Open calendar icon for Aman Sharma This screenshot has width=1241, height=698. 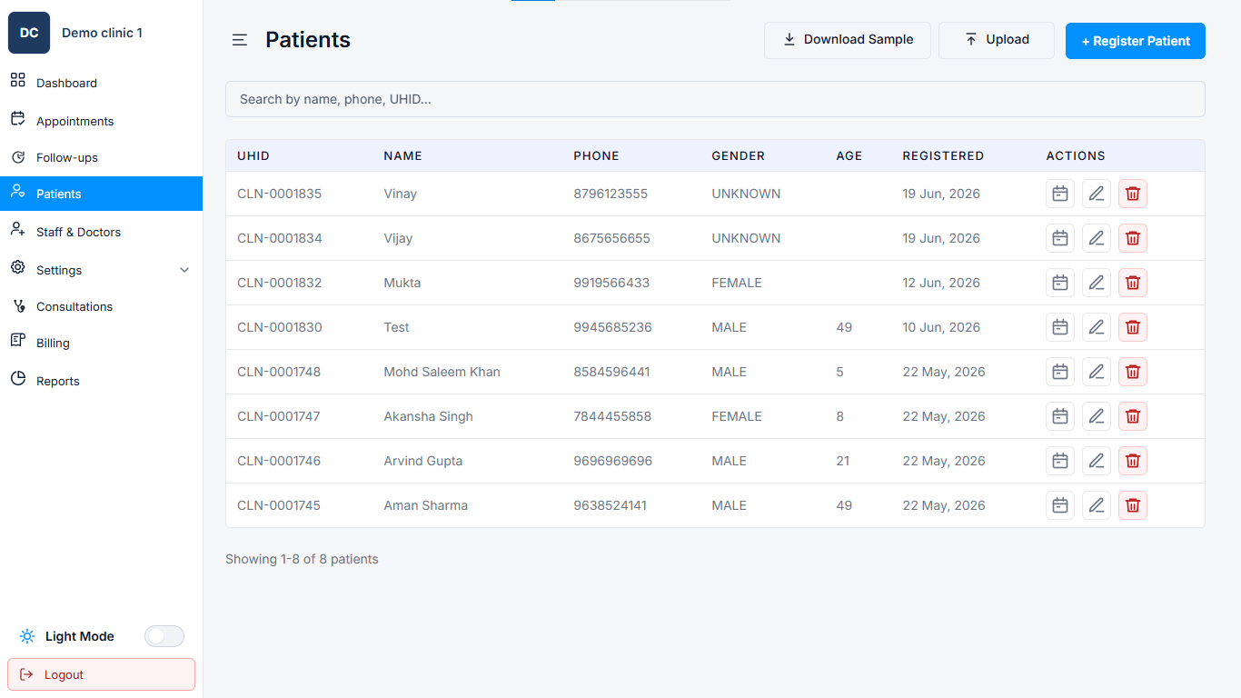[1060, 505]
